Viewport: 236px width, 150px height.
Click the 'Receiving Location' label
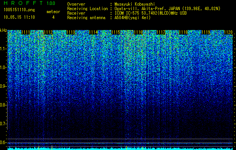87,9
